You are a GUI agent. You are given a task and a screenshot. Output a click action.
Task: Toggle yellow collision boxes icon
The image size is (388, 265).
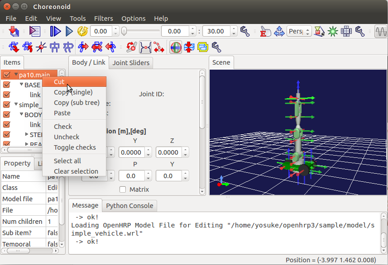point(203,47)
